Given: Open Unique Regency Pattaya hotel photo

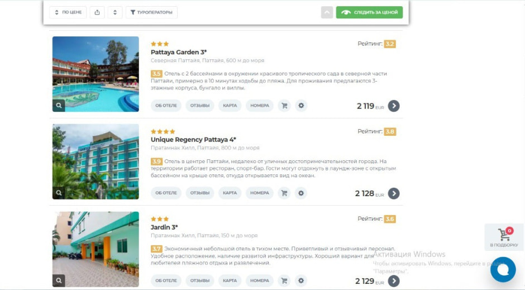Looking at the screenshot, I should click(x=96, y=161).
